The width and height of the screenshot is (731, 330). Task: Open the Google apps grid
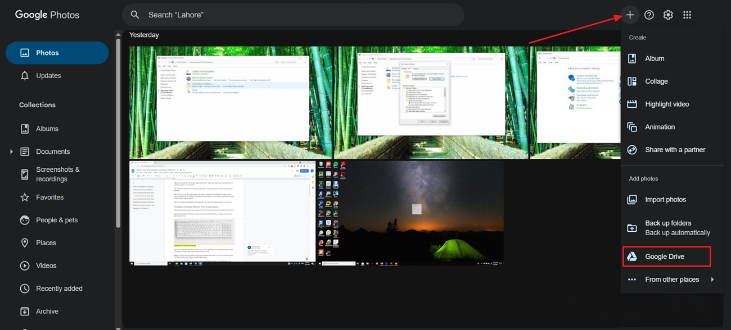[687, 15]
